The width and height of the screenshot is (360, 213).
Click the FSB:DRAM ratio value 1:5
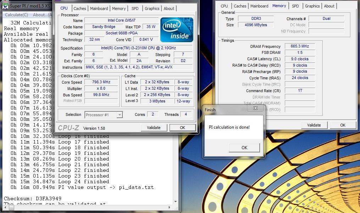point(300,52)
